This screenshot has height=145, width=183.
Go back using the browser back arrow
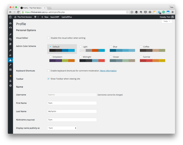click(10, 12)
